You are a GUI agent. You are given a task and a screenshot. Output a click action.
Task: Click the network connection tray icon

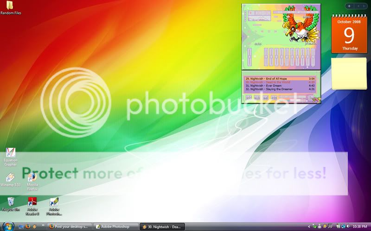(343, 226)
